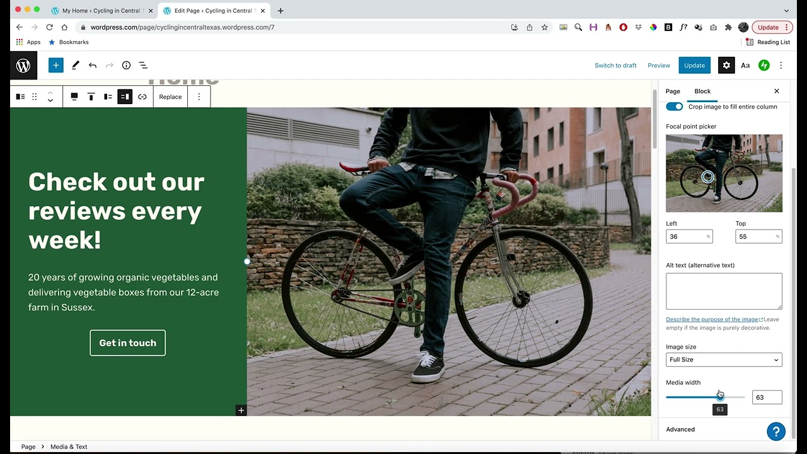Undo the last change
The height and width of the screenshot is (454, 807).
93,66
